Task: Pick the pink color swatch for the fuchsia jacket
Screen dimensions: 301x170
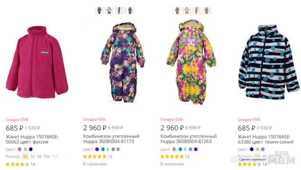Action: point(20,149)
